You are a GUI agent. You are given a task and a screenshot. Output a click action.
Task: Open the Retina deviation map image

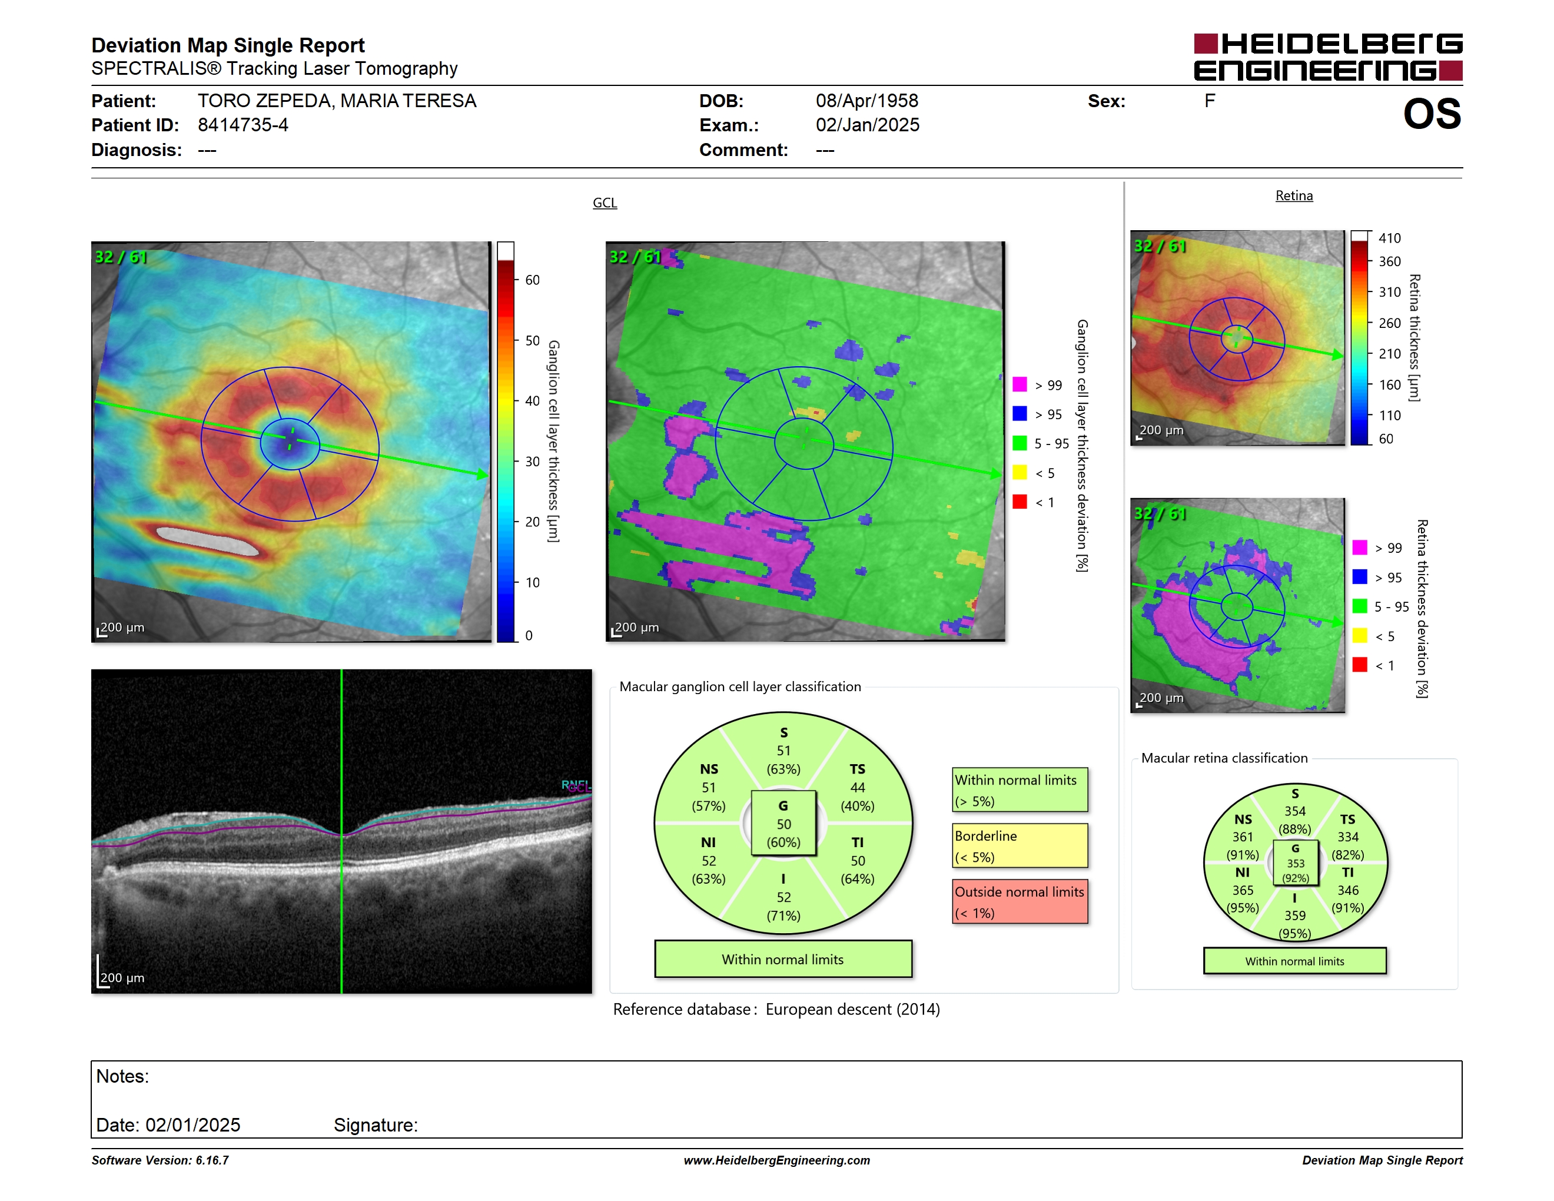click(x=1237, y=605)
